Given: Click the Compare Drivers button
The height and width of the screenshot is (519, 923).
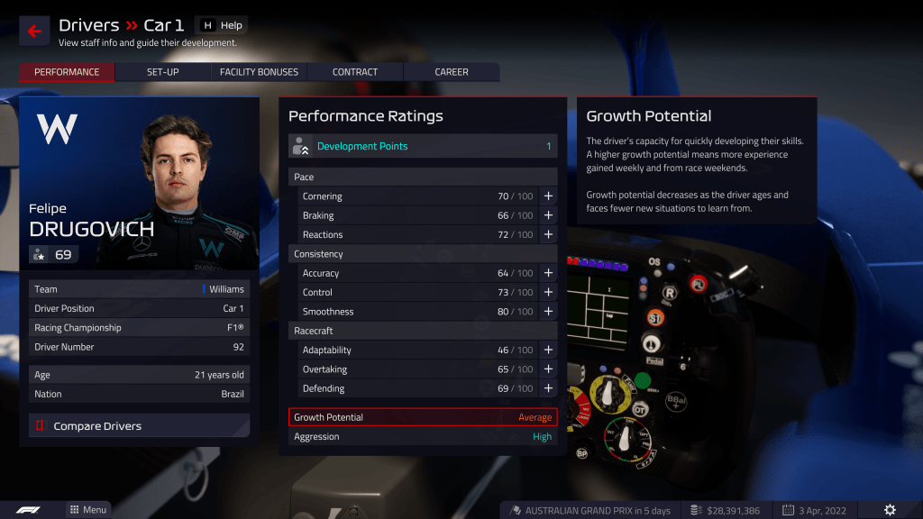Looking at the screenshot, I should pos(139,425).
